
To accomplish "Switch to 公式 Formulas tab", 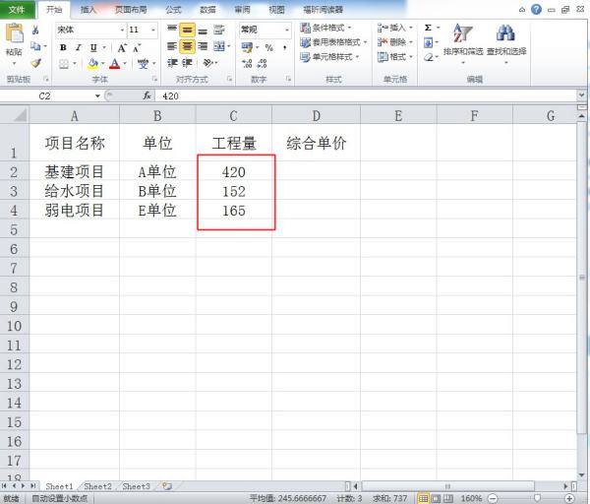I will pos(173,10).
